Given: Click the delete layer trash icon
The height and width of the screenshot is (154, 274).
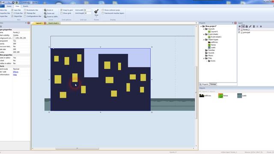Looking at the screenshot, I should (x=254, y=27).
